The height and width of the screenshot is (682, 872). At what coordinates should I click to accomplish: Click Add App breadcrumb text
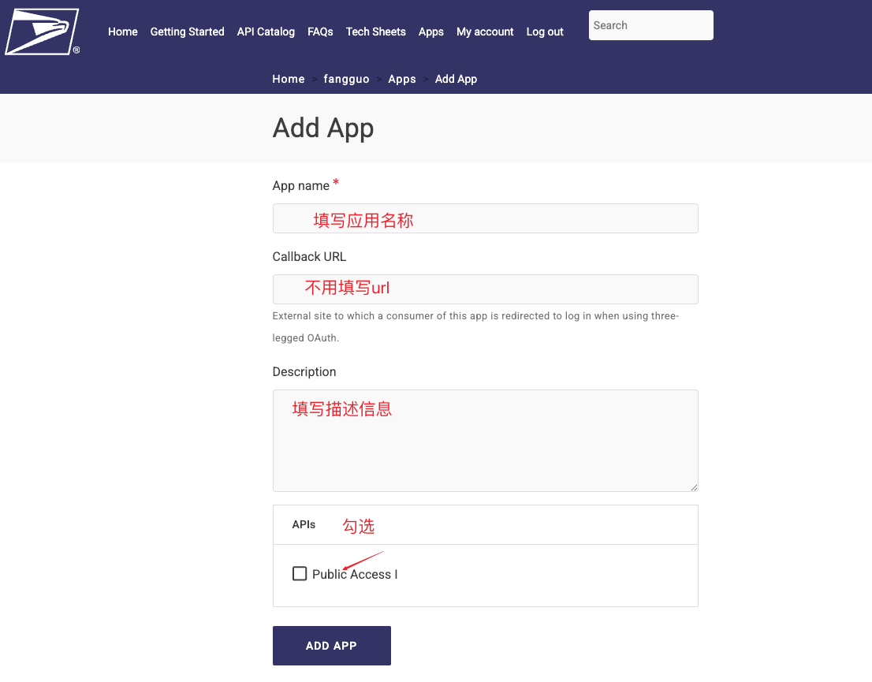click(x=456, y=79)
